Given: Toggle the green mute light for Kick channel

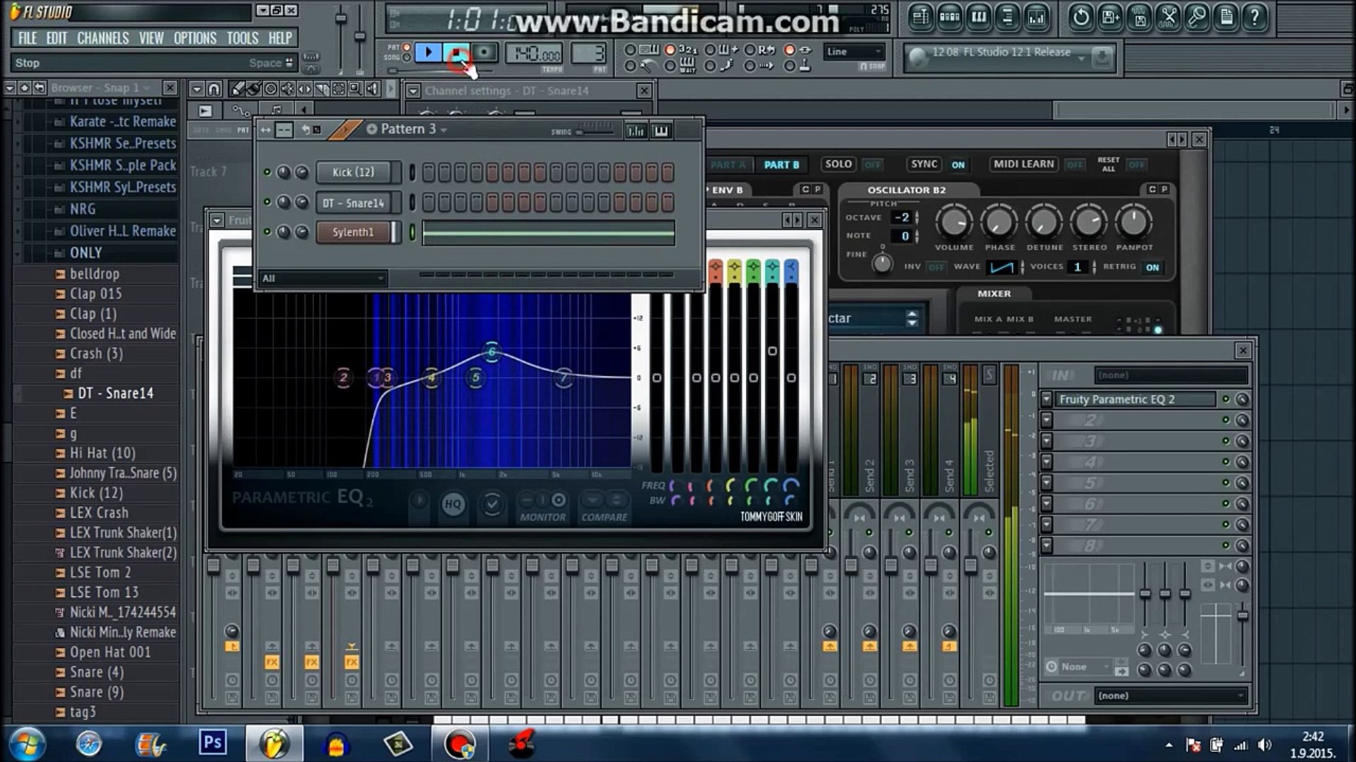Looking at the screenshot, I should coord(267,172).
